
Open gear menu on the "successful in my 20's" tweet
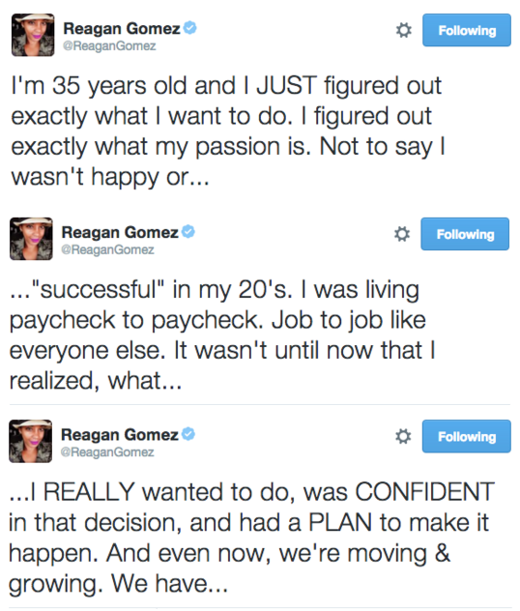402,234
